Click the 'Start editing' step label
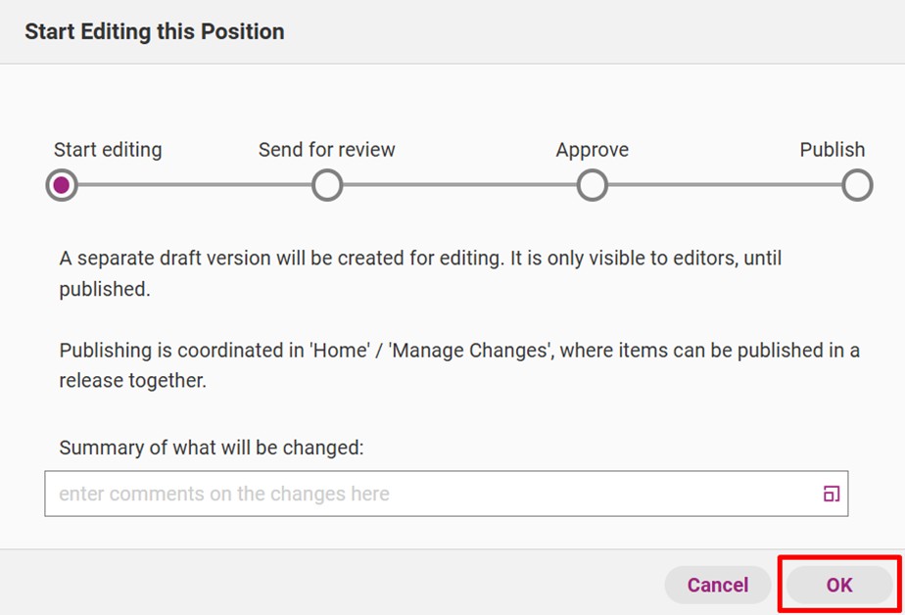 pos(108,150)
